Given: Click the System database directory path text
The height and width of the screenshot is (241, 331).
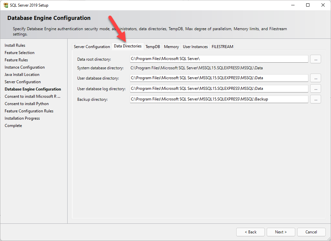Looking at the screenshot, I should [196, 68].
